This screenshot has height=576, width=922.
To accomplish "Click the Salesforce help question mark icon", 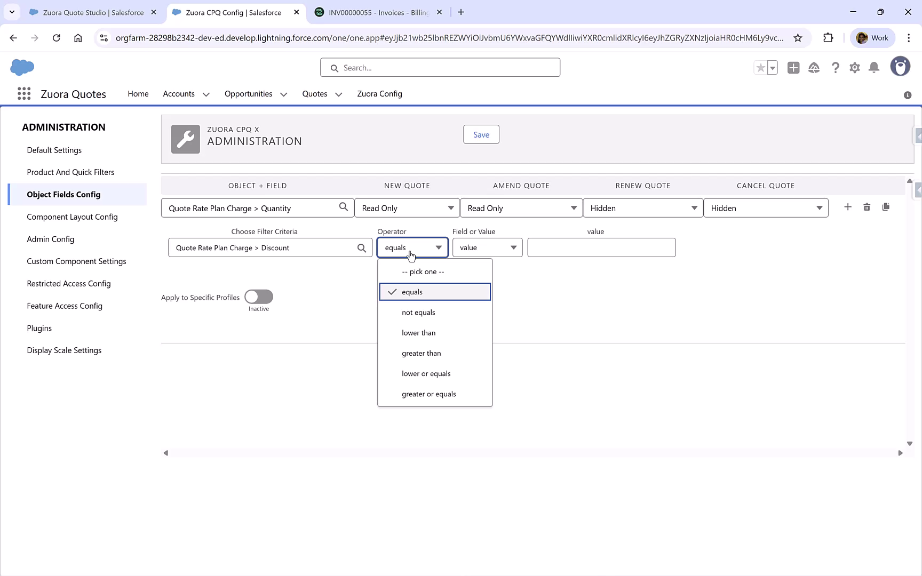I will pyautogui.click(x=835, y=68).
